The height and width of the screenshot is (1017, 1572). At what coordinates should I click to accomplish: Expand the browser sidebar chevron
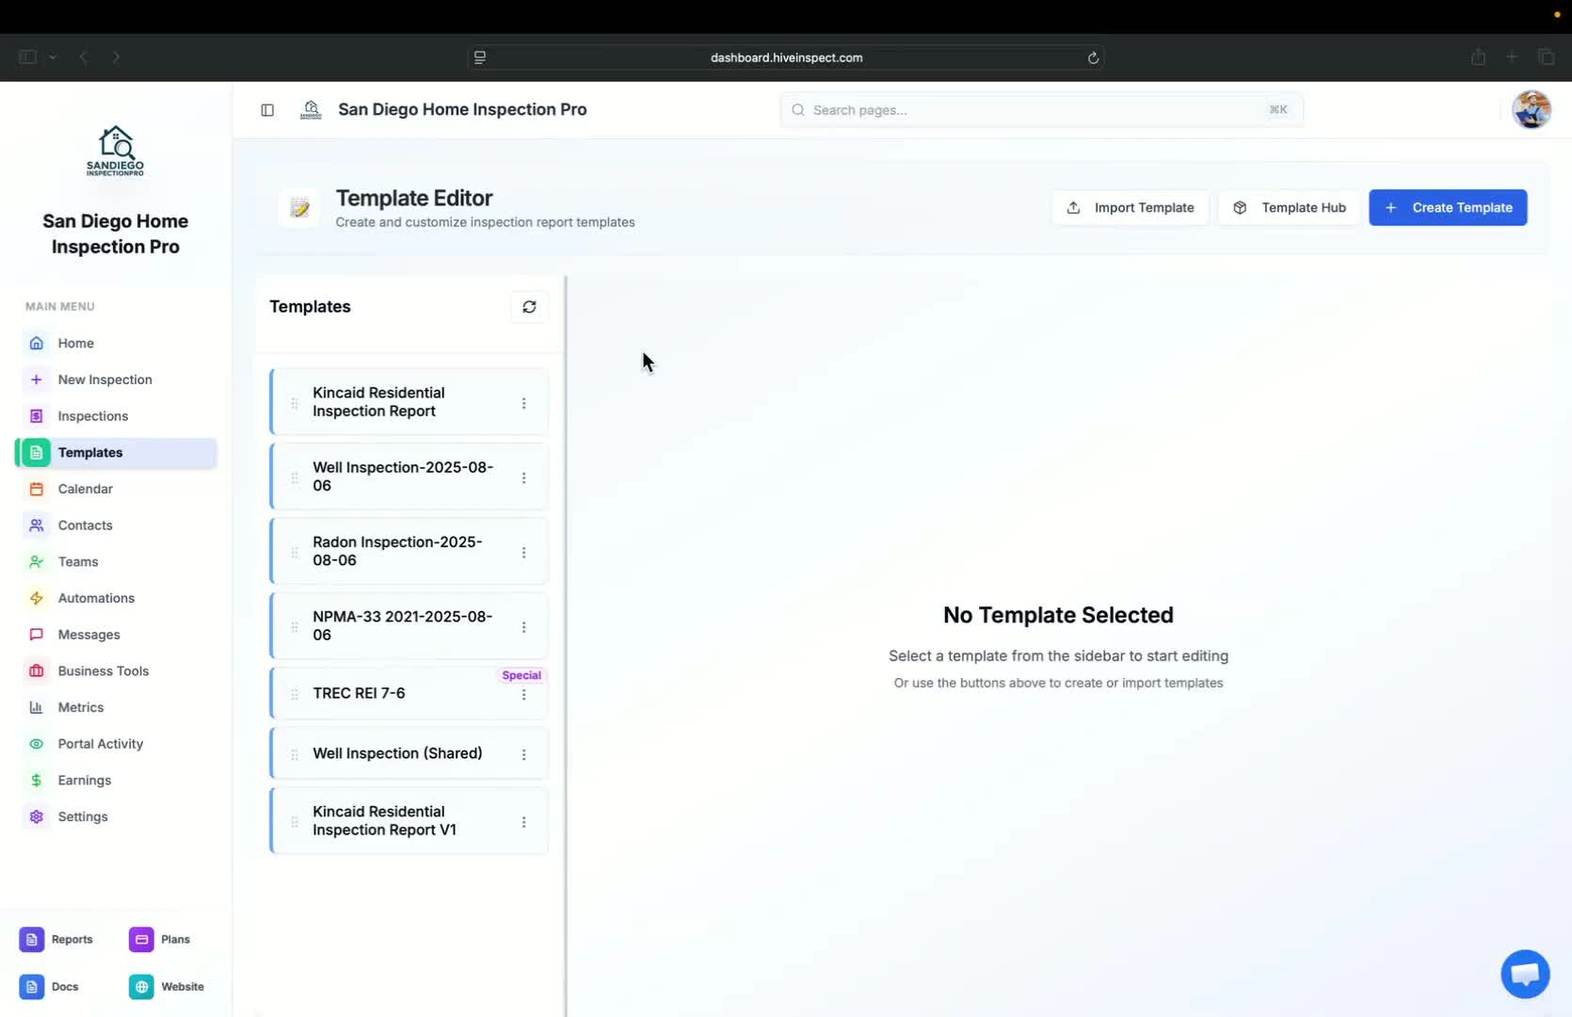click(53, 57)
